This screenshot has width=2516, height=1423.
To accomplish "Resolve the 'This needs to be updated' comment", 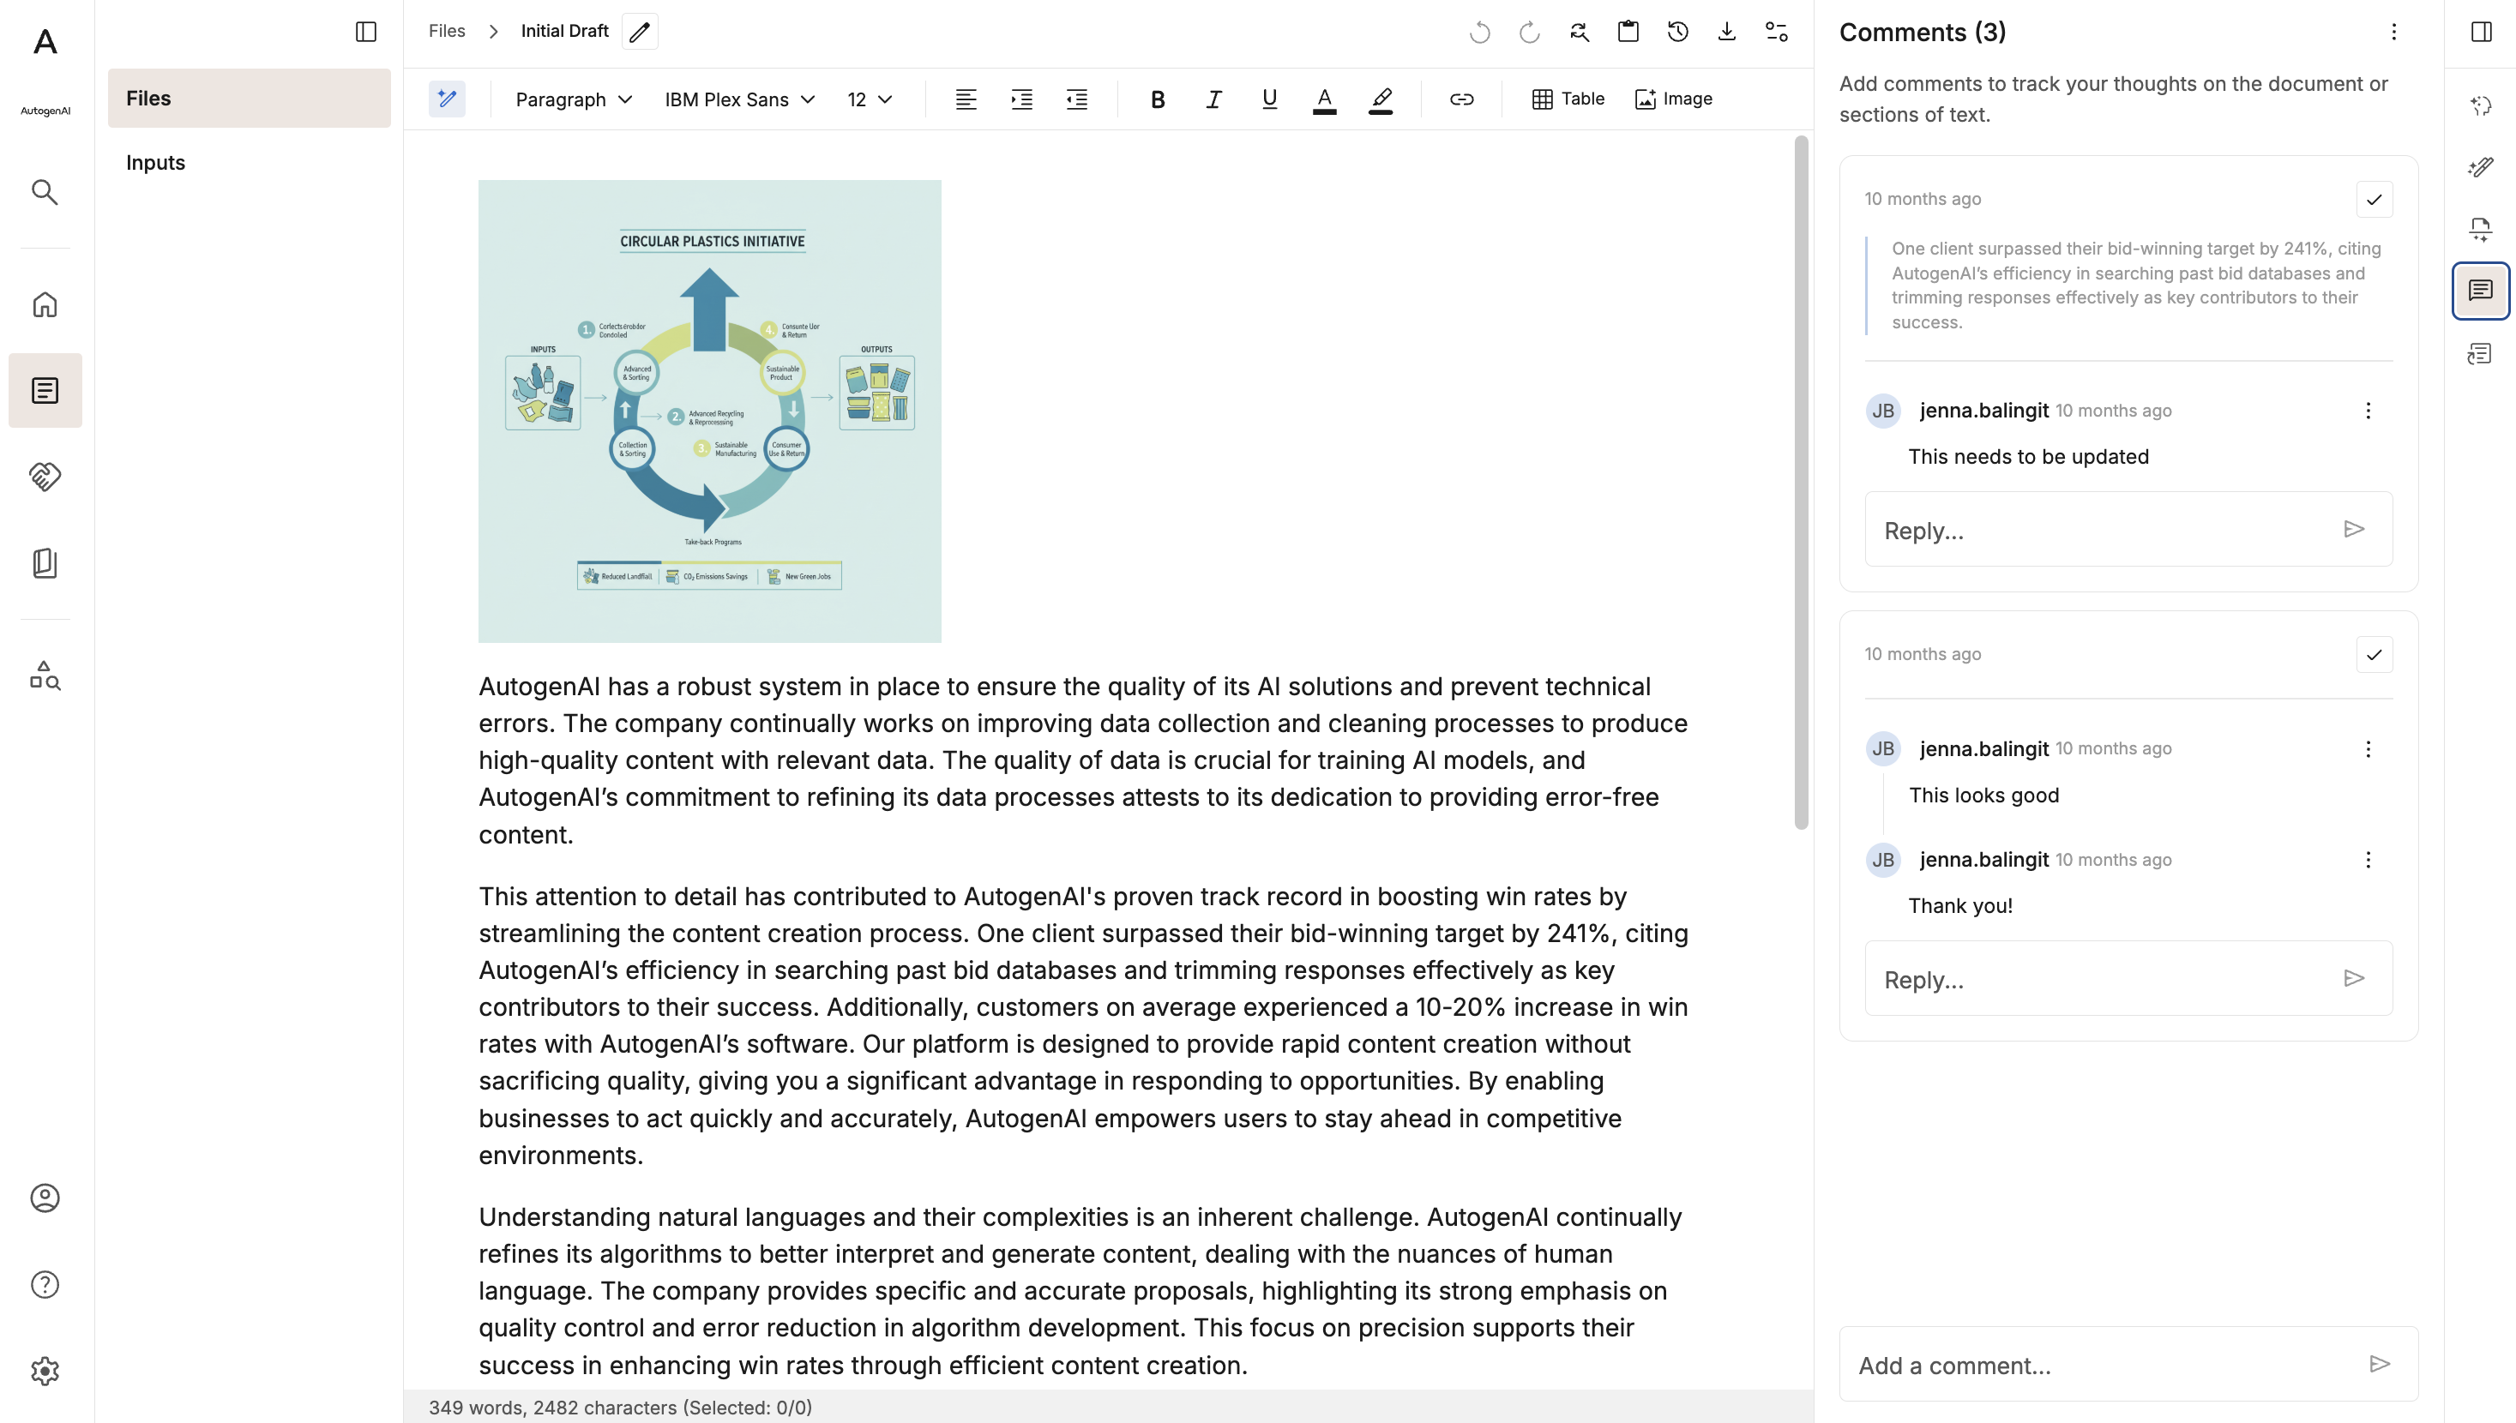I will coord(2375,200).
